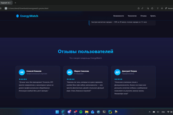The image size is (173, 115).
Task: Click the IT-специалист subtitle
Action: [x=79, y=74]
